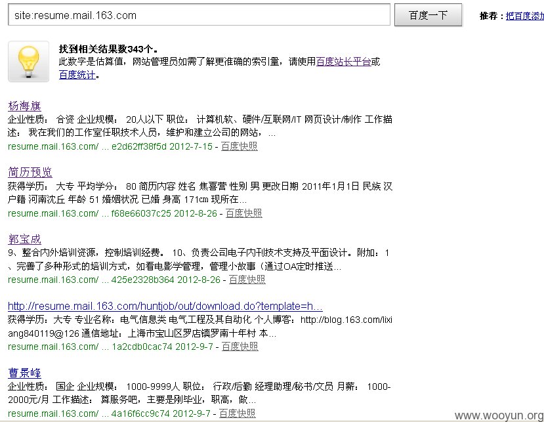The width and height of the screenshot is (544, 422).
Task: Click the green URL ending f68e66037c25 2012-8-26
Action: [112, 213]
